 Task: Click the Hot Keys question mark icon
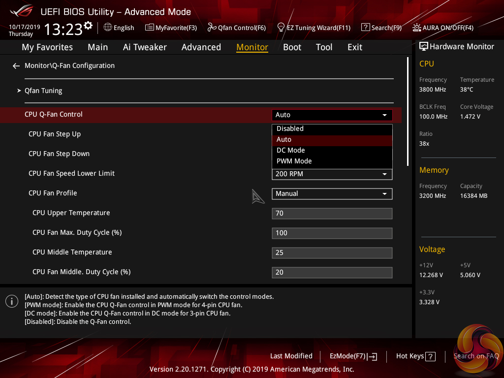[430, 356]
